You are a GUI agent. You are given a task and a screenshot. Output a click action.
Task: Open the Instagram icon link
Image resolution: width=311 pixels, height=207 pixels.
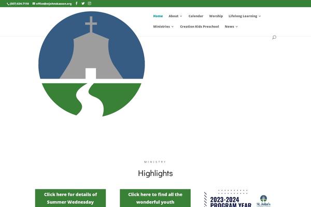pos(90,4)
